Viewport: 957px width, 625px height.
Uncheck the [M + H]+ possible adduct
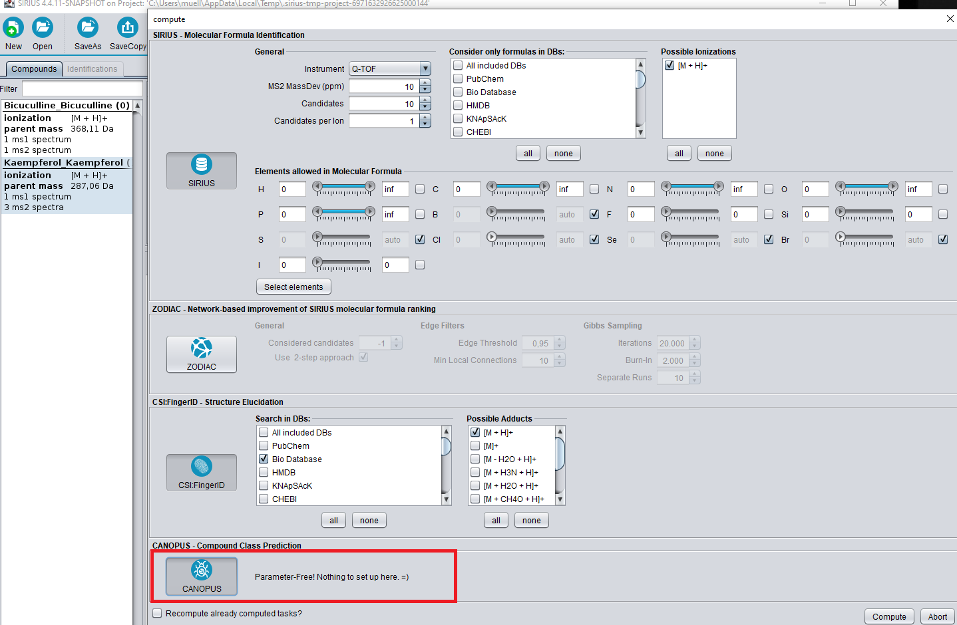point(475,432)
